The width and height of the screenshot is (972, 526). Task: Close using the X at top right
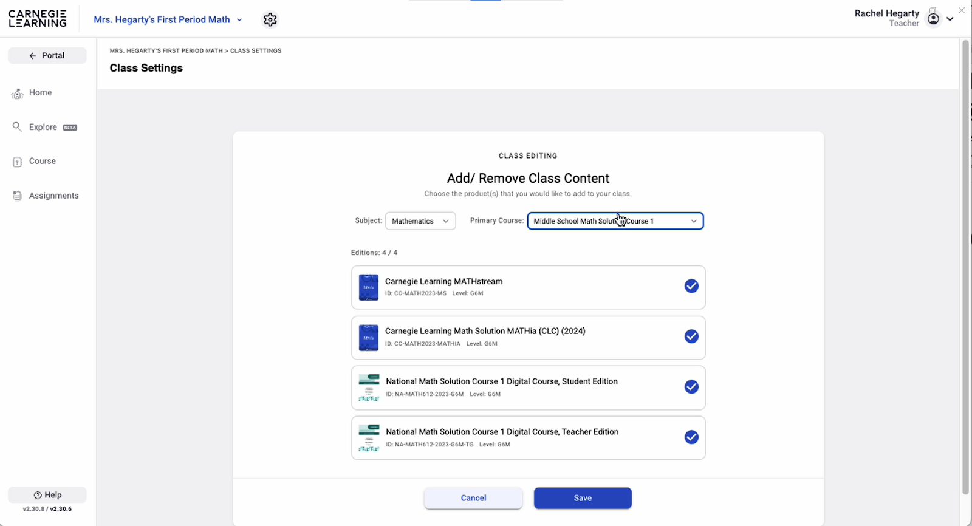pos(962,10)
